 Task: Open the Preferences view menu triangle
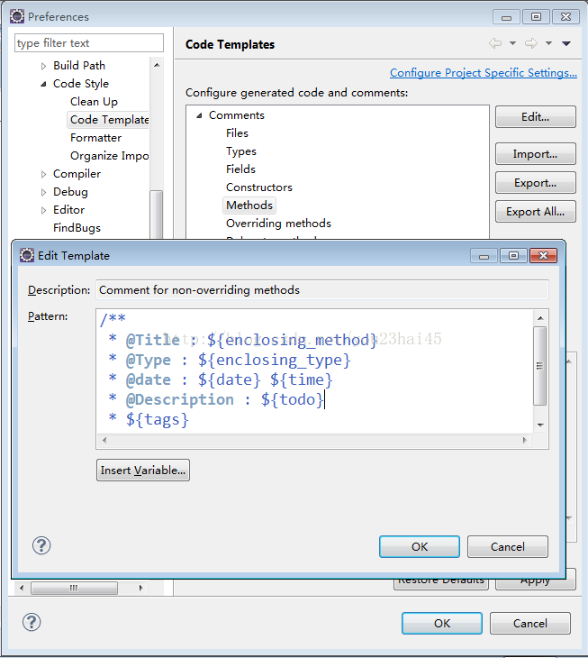coord(566,43)
